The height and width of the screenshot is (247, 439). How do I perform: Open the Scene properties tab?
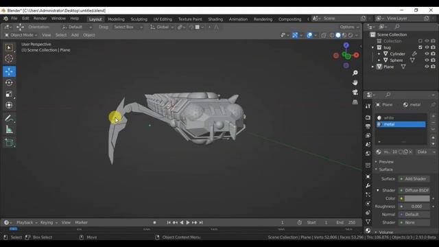(x=368, y=145)
